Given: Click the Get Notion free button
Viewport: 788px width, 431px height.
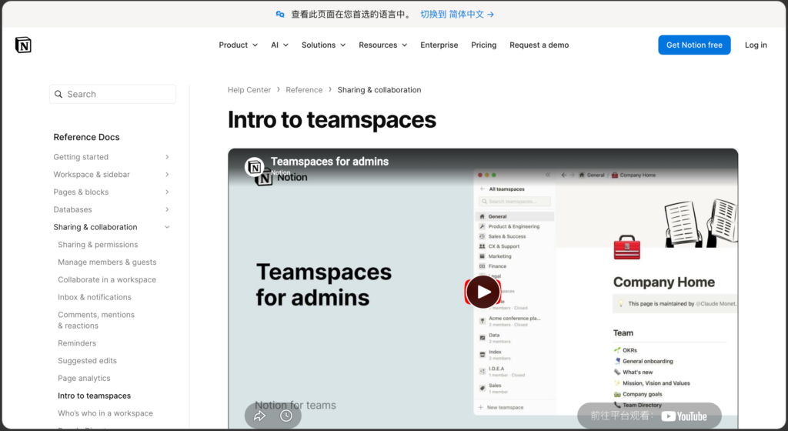Looking at the screenshot, I should (693, 45).
